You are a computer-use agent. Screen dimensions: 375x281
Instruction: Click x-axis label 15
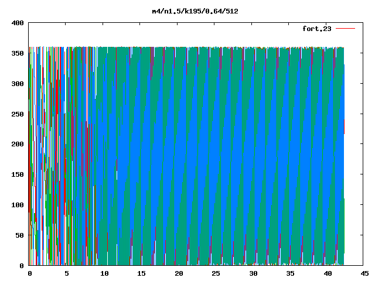141,273
